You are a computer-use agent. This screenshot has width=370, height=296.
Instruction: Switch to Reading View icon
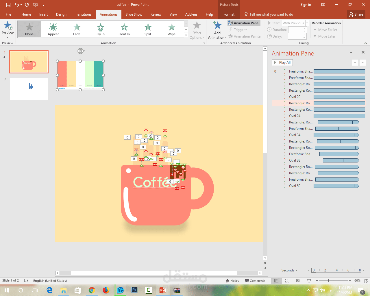click(298, 281)
